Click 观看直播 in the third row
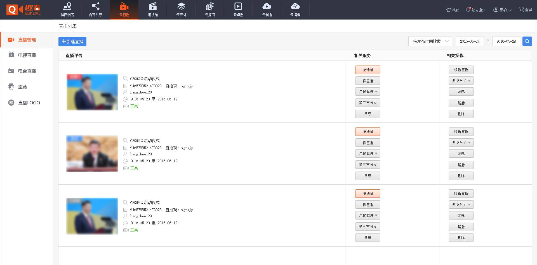537x265 pixels. coord(461,194)
